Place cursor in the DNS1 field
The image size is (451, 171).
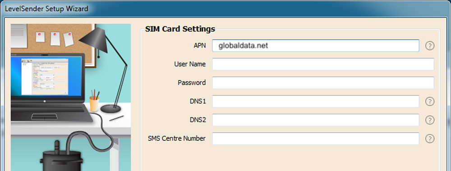[x=316, y=101]
